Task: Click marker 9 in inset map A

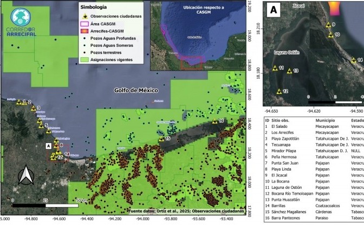Action: pyautogui.click(x=328, y=25)
